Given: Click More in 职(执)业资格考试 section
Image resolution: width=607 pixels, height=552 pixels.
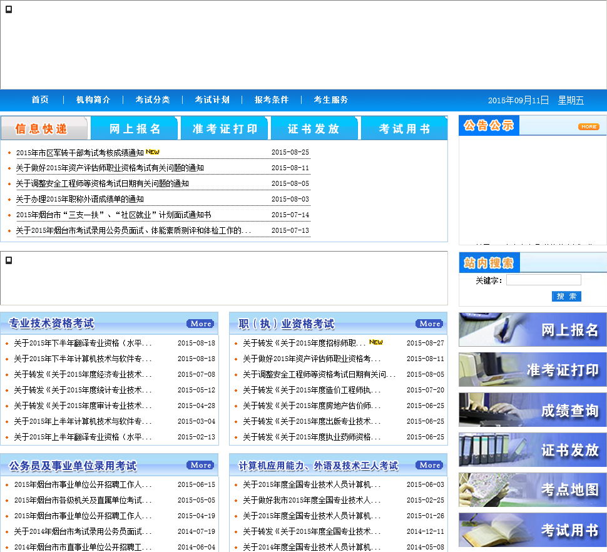Looking at the screenshot, I should point(430,324).
